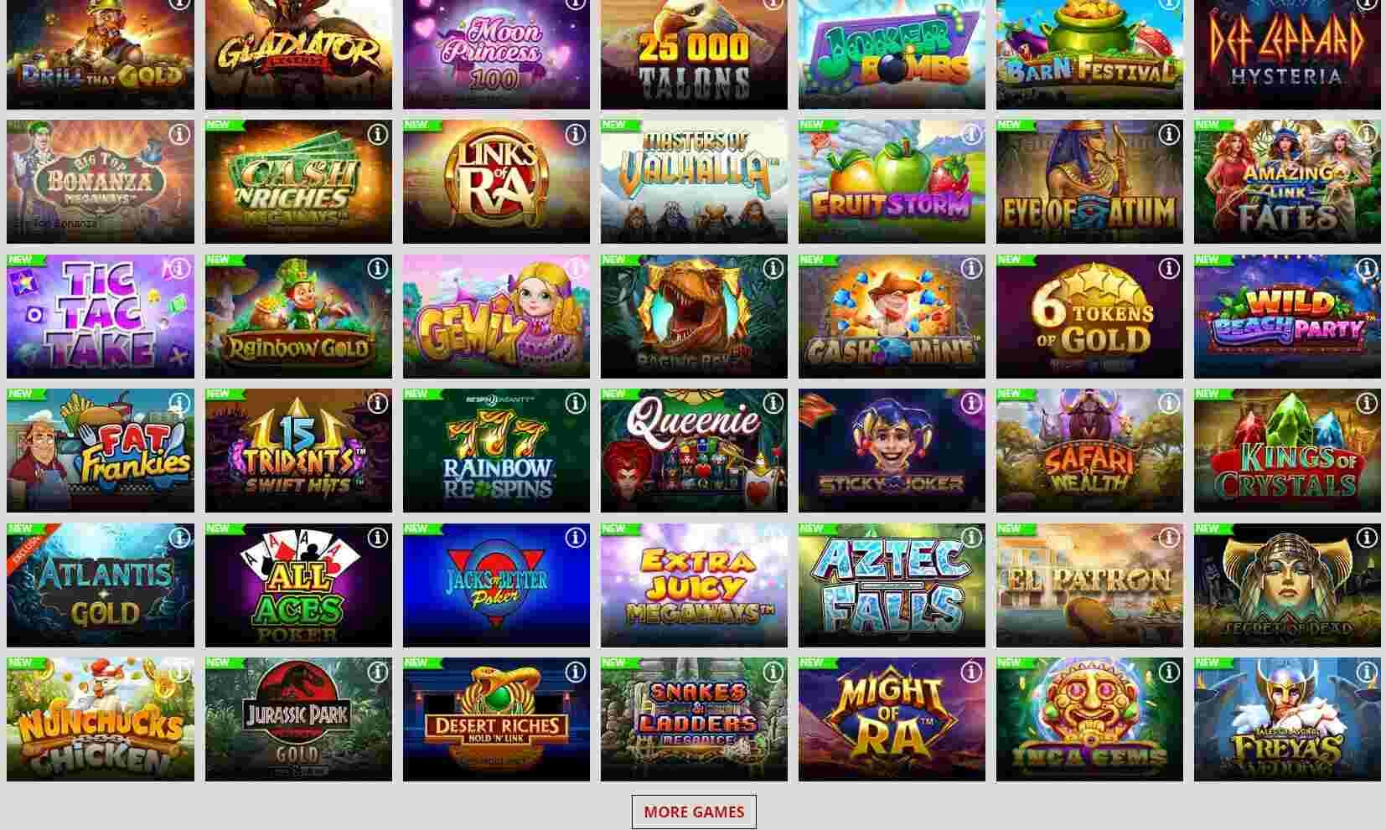Image resolution: width=1386 pixels, height=830 pixels.
Task: Play the Aztec Falls slot
Action: pos(892,585)
